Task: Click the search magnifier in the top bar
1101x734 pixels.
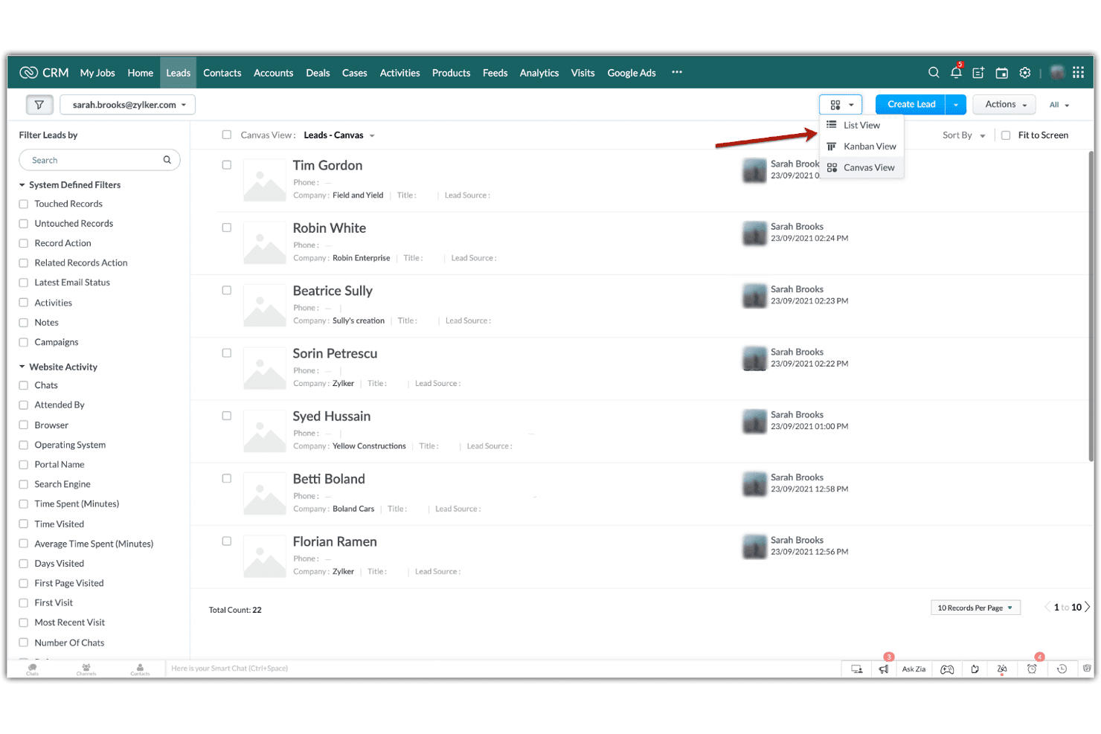Action: [934, 72]
